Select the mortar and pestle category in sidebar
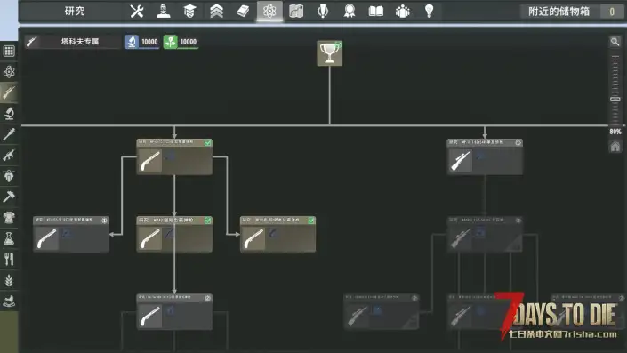The height and width of the screenshot is (353, 627). (9, 301)
